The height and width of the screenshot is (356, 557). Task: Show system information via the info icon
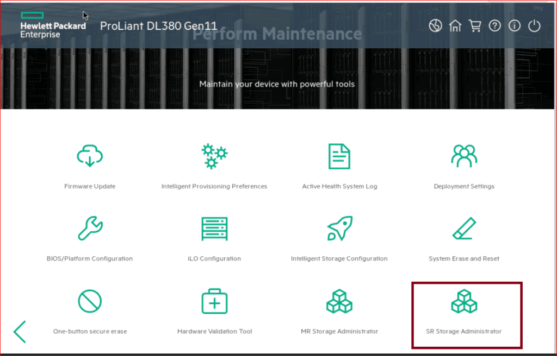pyautogui.click(x=514, y=26)
